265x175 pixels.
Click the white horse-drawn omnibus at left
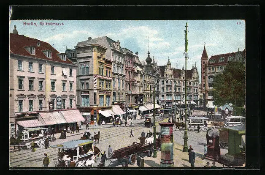(33, 137)
